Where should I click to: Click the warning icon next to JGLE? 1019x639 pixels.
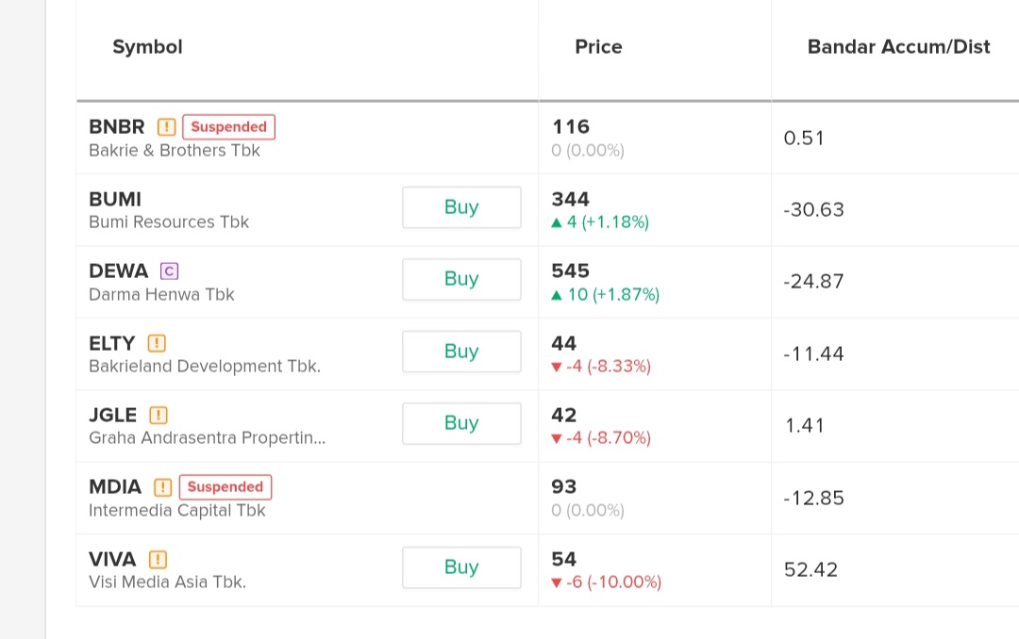159,415
